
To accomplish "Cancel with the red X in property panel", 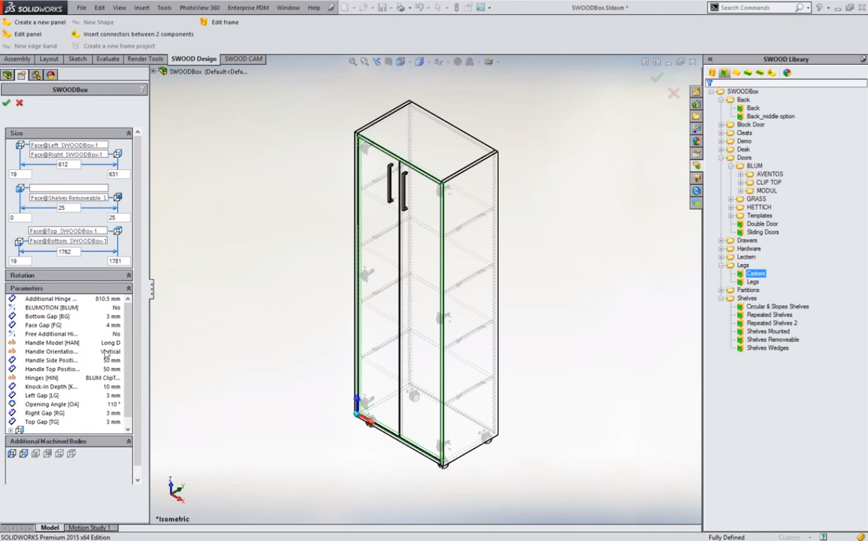I will point(19,103).
